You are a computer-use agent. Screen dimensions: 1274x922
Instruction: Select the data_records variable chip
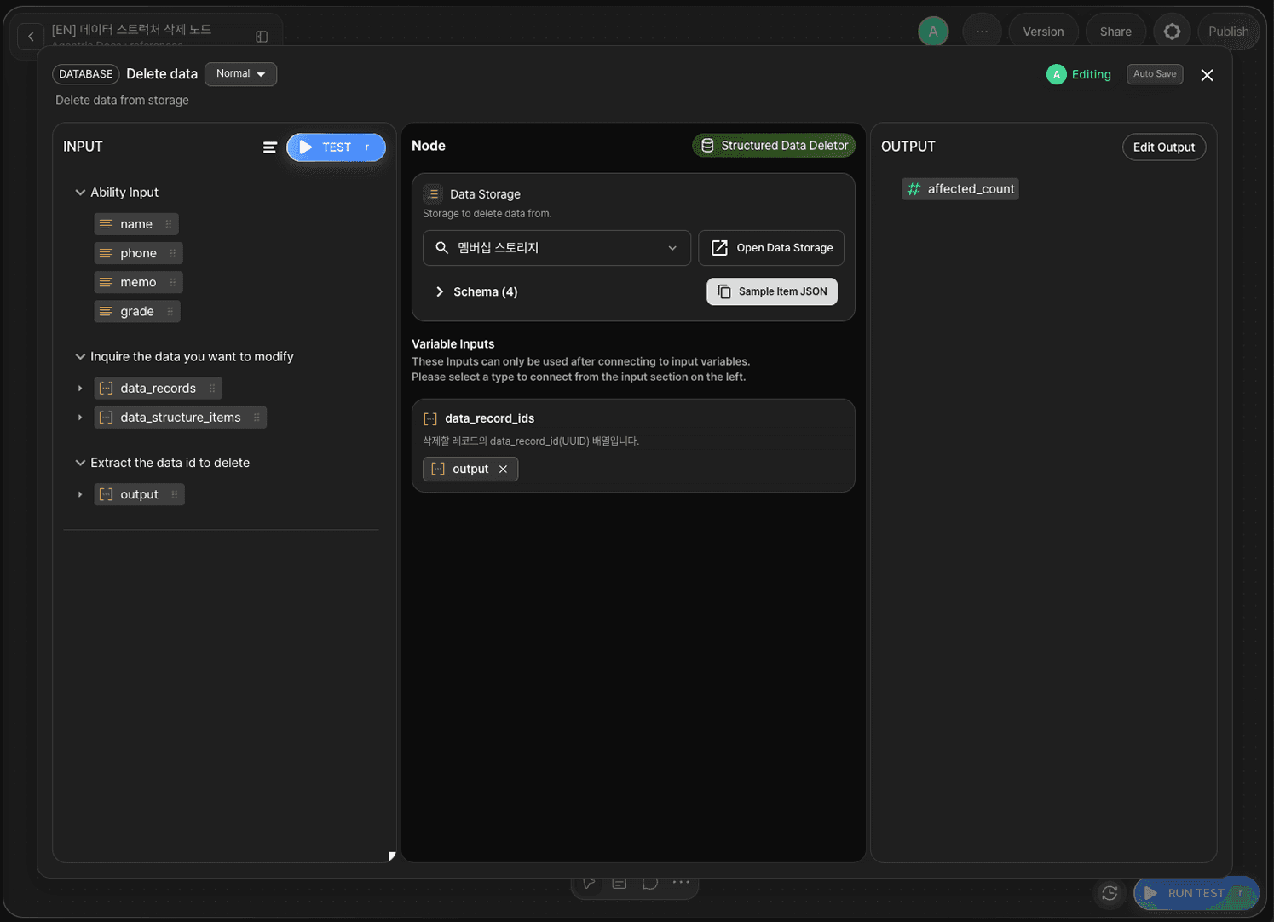click(x=158, y=389)
